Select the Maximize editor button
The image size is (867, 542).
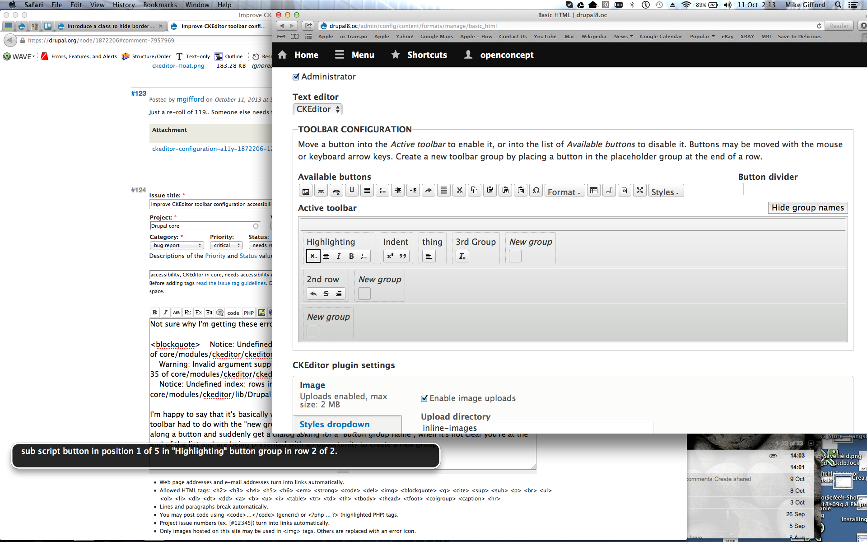640,191
